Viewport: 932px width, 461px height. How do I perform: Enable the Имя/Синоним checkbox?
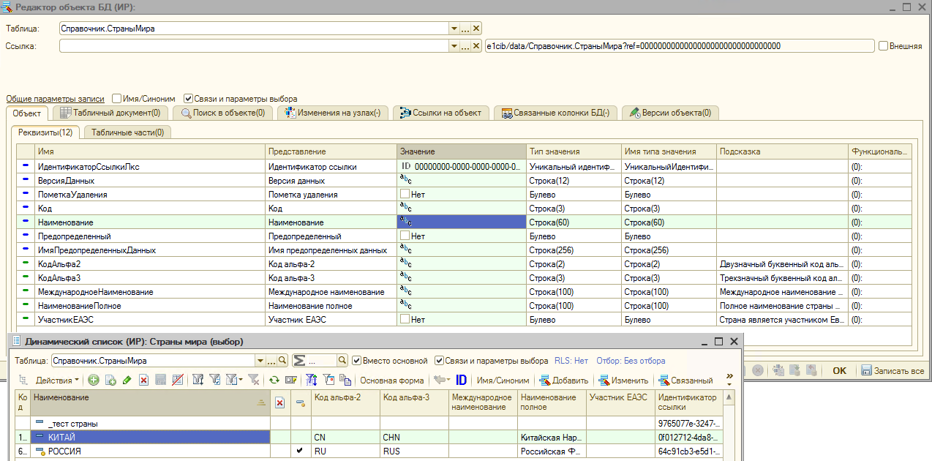117,99
